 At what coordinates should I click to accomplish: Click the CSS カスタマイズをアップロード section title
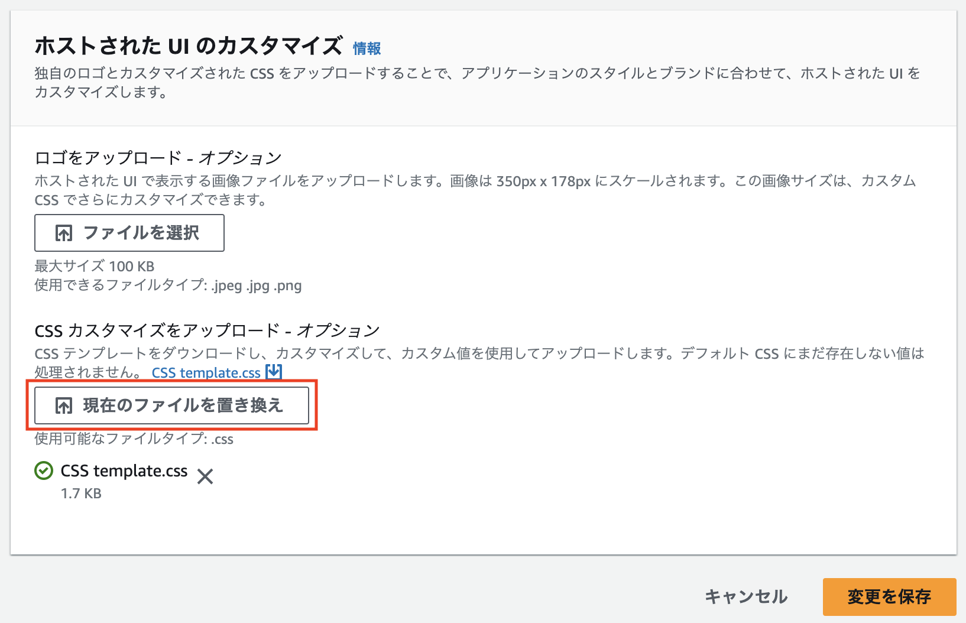coord(206,330)
